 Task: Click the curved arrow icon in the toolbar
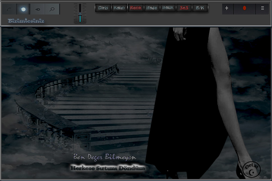(x=9, y=9)
